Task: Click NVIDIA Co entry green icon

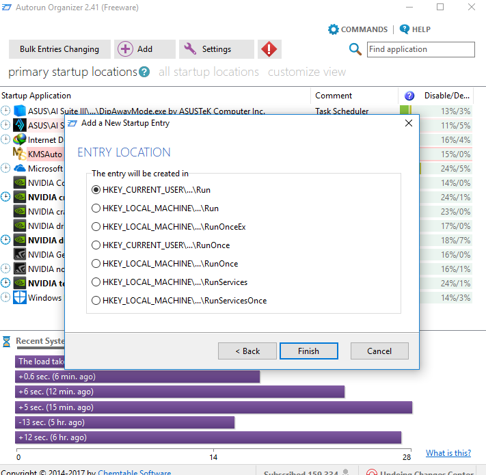Action: pyautogui.click(x=20, y=182)
